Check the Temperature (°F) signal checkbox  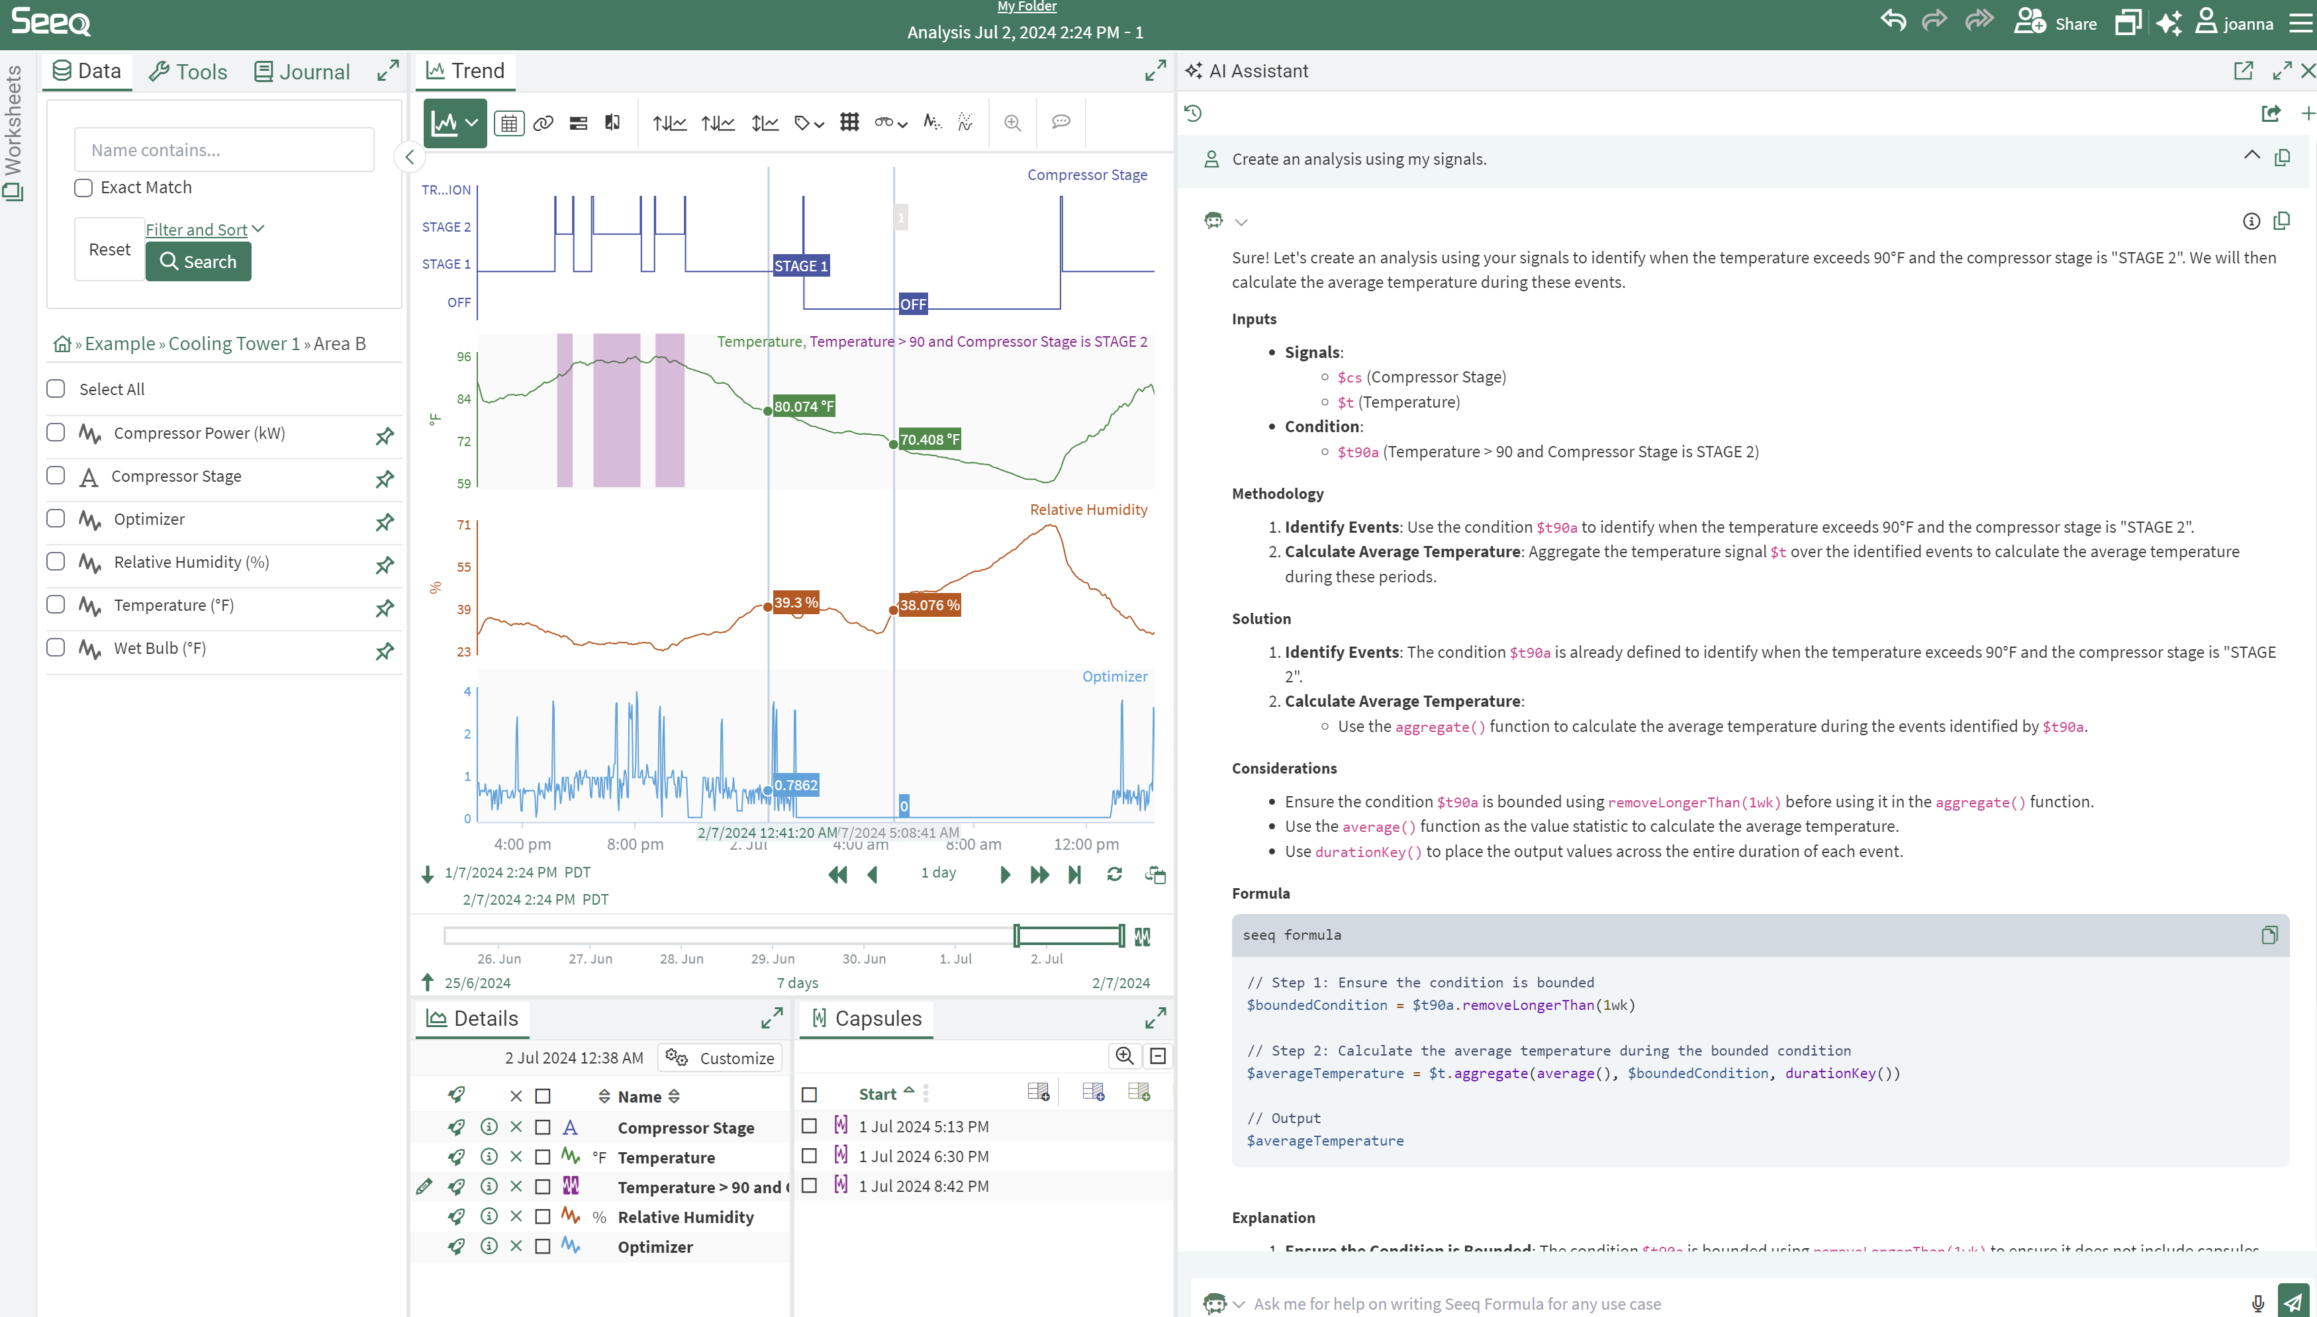(x=55, y=605)
